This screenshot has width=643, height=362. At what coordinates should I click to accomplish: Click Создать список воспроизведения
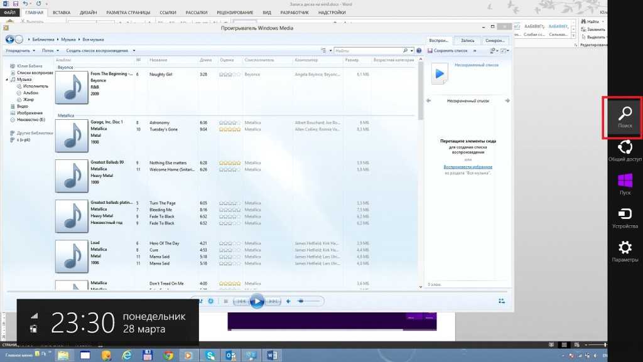(x=97, y=50)
